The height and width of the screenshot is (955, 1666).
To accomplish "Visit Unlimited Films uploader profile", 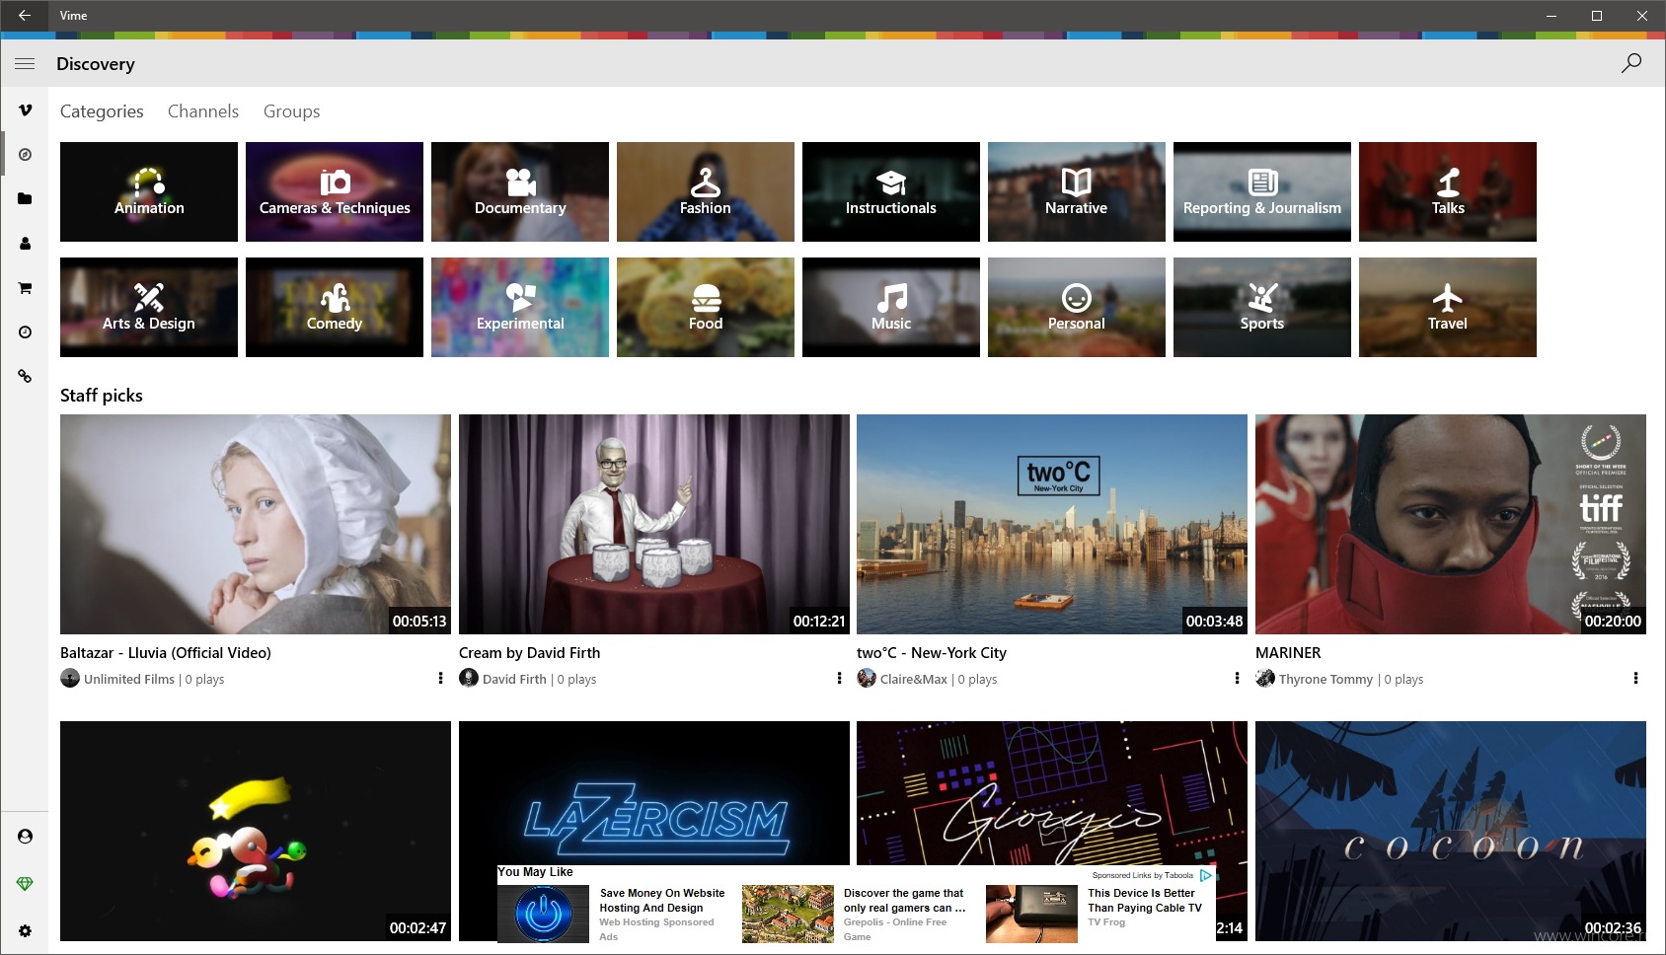I will (x=129, y=679).
